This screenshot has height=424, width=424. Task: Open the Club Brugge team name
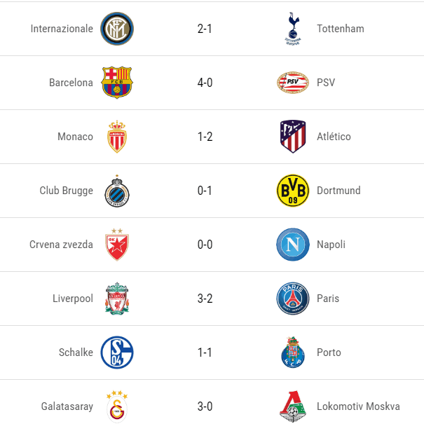[x=67, y=191]
